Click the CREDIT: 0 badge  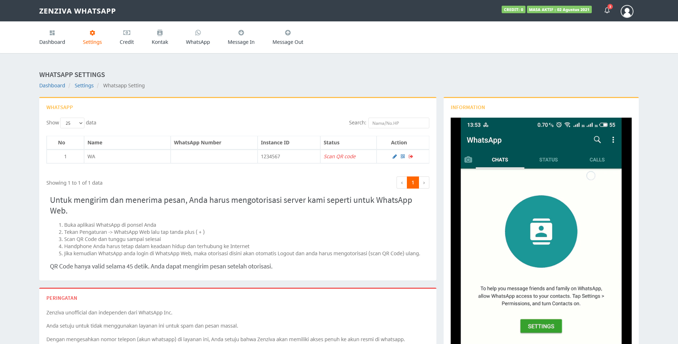tap(513, 10)
